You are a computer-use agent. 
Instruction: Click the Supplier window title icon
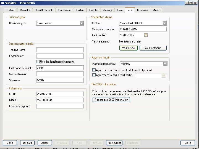pos(2,3)
